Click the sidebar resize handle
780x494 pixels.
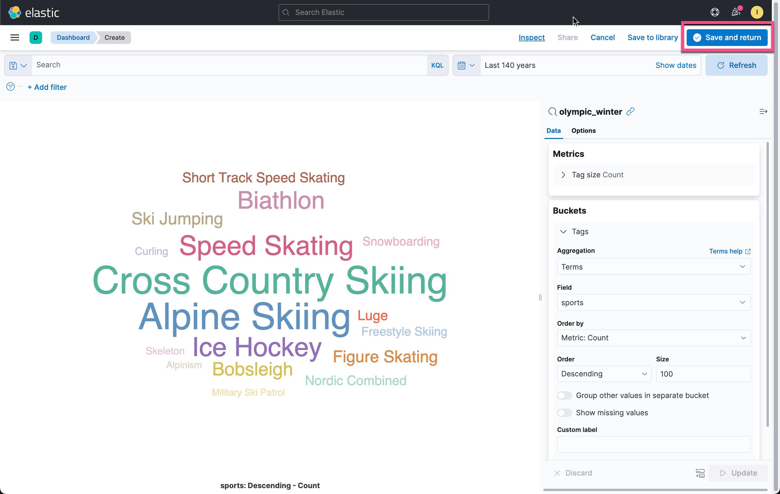(x=540, y=297)
